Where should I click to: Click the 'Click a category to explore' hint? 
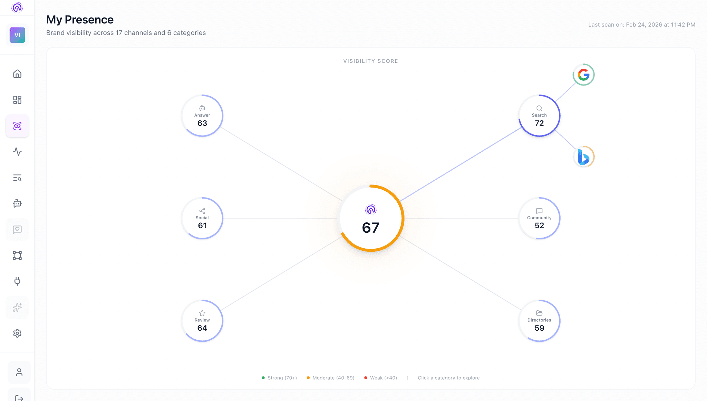tap(448, 378)
